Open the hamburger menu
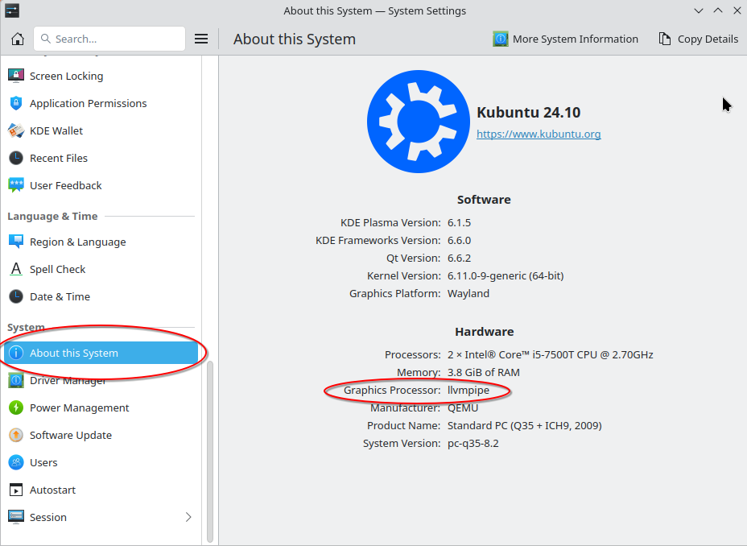Image resolution: width=747 pixels, height=546 pixels. [201, 39]
